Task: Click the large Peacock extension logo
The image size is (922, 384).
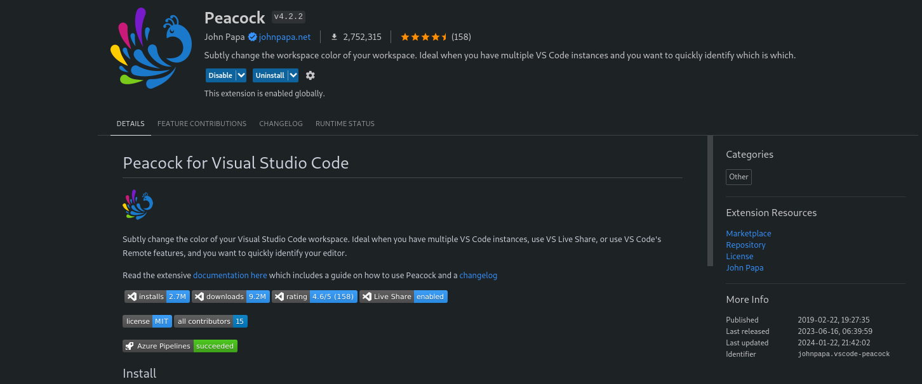Action: pos(150,48)
